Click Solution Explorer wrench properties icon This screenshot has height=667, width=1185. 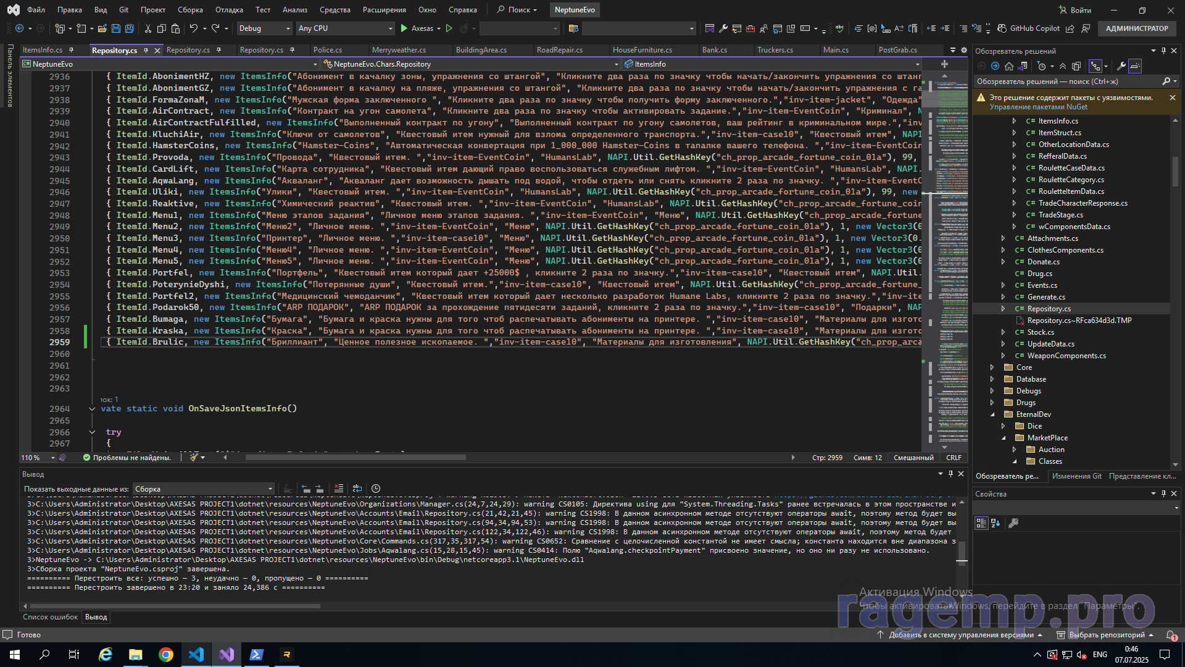pos(1121,66)
